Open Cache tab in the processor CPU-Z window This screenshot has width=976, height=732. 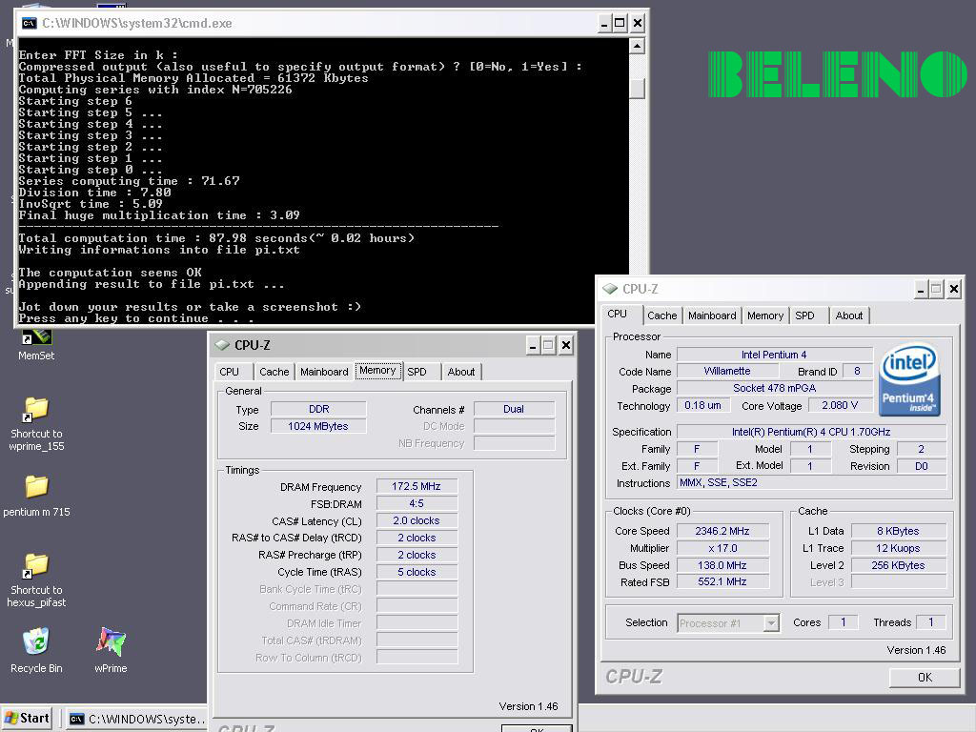tap(661, 315)
